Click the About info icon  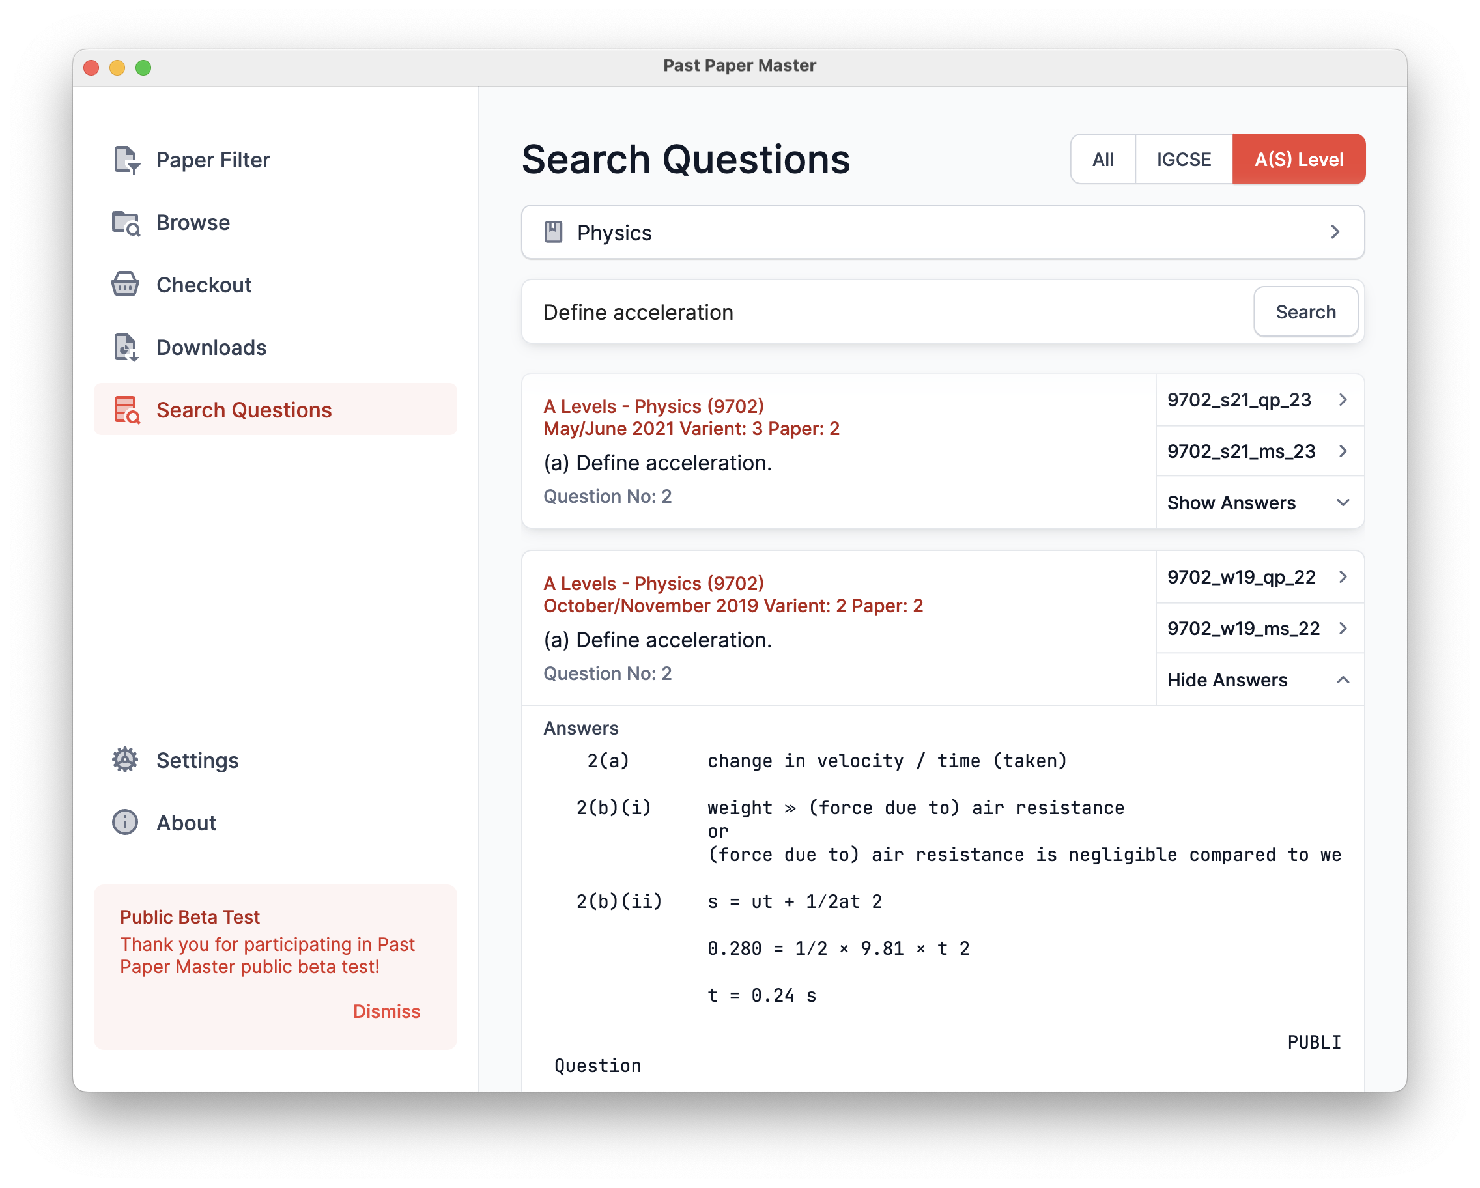(125, 823)
